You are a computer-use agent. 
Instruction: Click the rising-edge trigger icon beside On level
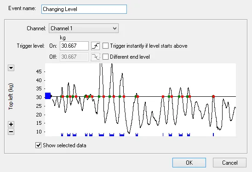pos(96,46)
